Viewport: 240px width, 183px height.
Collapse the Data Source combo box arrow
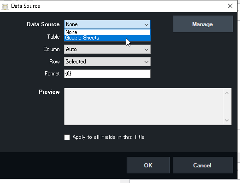[146, 24]
